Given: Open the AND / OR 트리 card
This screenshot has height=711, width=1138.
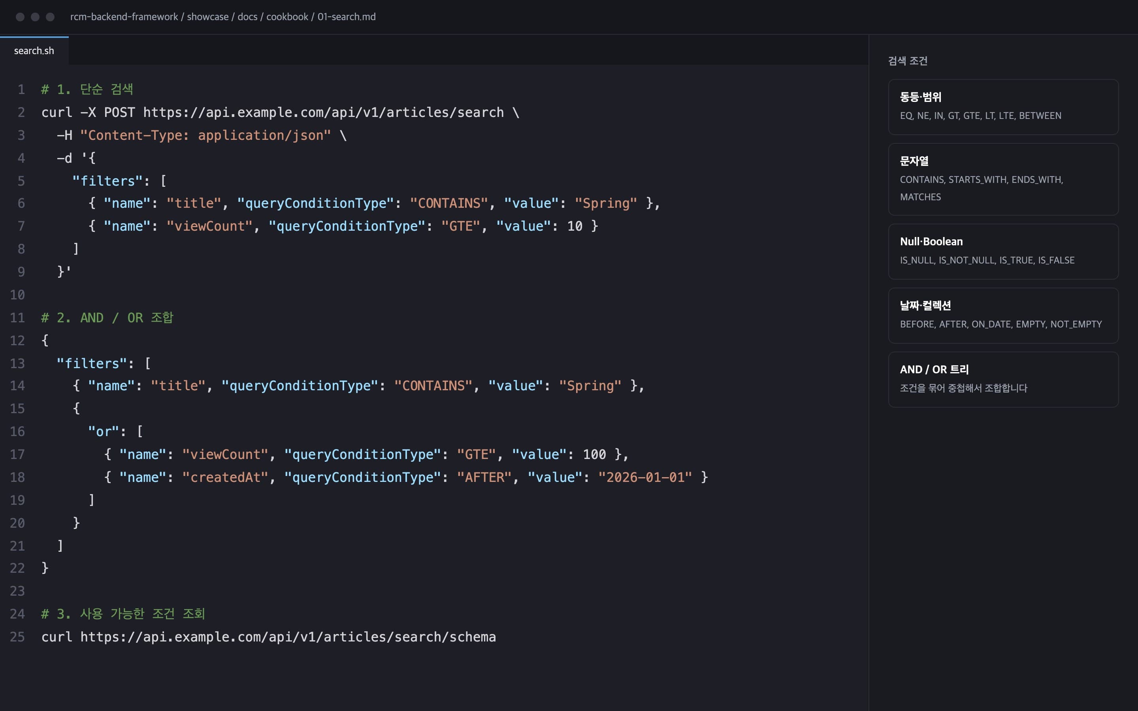Looking at the screenshot, I should (1003, 380).
